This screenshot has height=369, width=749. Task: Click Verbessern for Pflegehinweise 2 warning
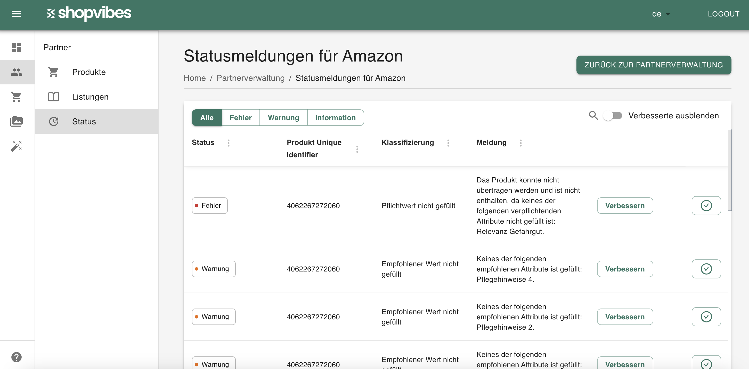[625, 317]
